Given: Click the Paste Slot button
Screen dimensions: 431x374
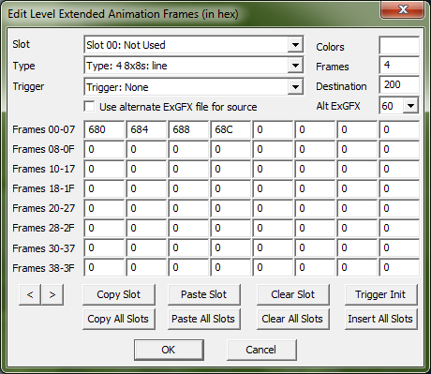Looking at the screenshot, I should [204, 294].
